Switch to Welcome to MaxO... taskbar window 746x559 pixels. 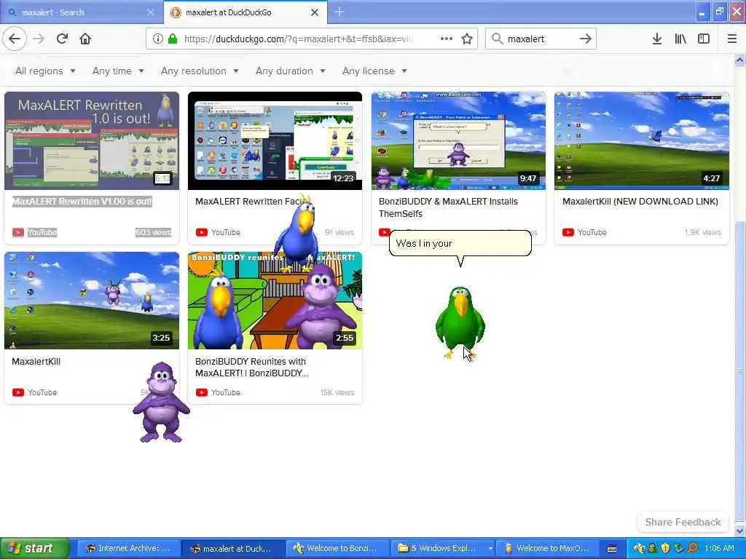(x=547, y=549)
